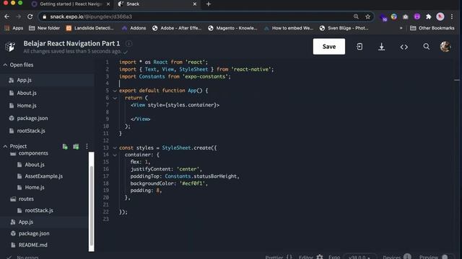
Task: Open the Adobe After Effects bookmark
Action: (177, 28)
